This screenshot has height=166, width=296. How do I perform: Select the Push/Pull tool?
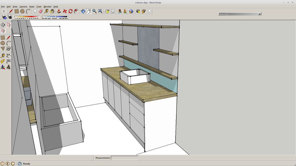click(59, 11)
